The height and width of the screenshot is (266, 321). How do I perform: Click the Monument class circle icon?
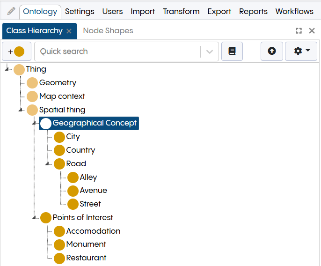(x=59, y=244)
